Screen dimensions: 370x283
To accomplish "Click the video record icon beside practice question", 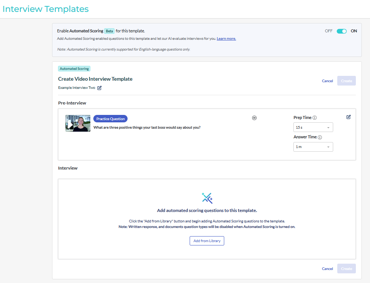I will pyautogui.click(x=254, y=118).
